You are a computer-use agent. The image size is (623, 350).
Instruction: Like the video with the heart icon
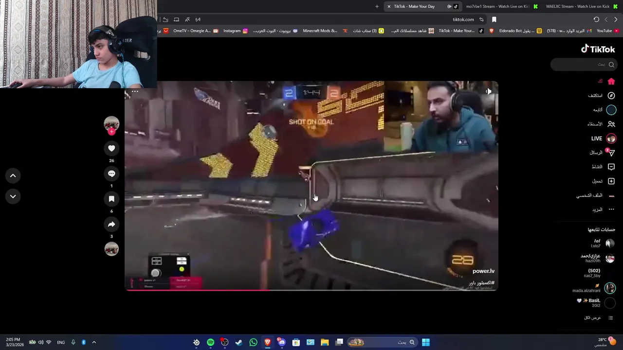click(111, 148)
